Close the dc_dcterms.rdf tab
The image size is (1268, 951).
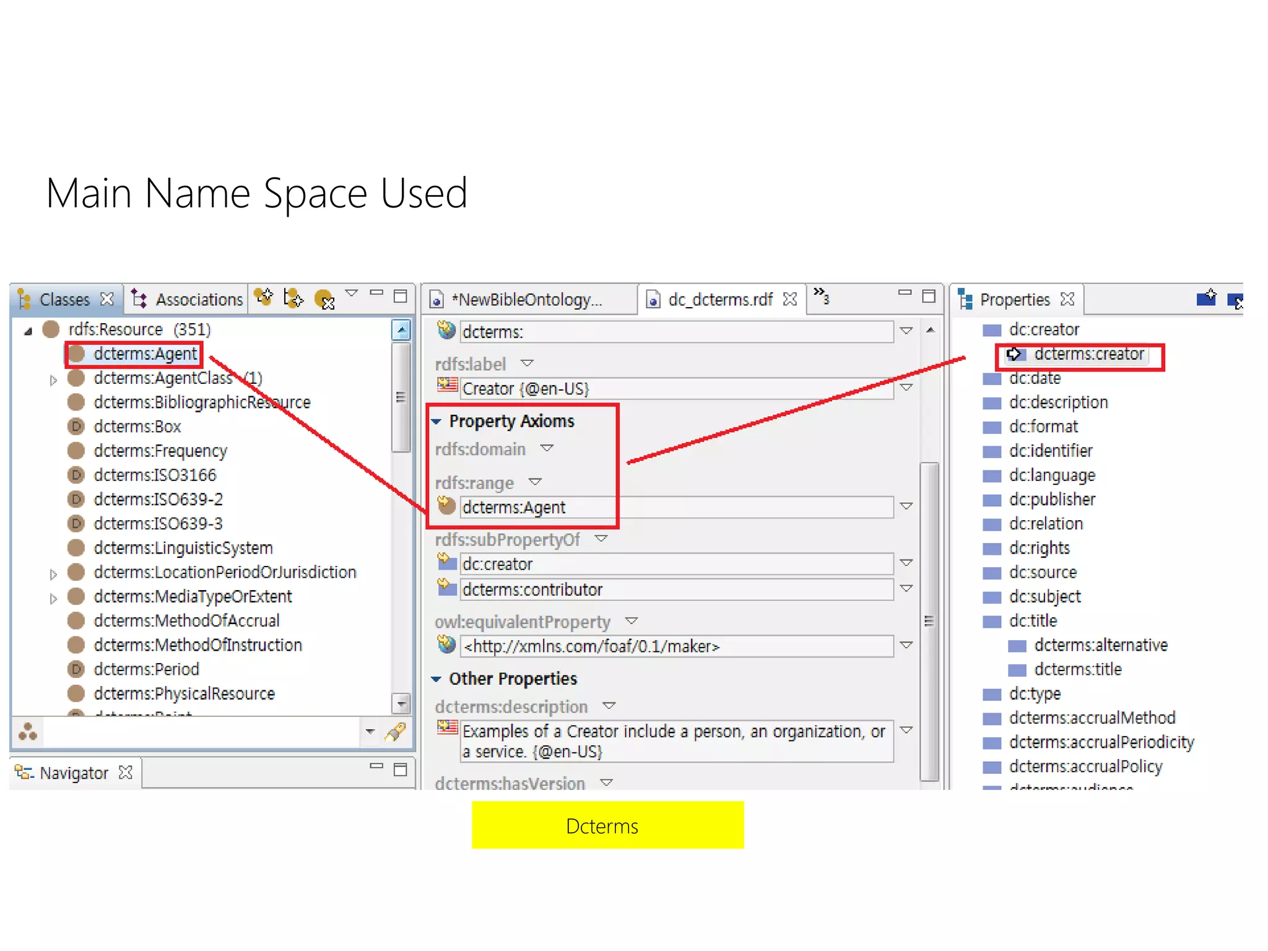(789, 300)
